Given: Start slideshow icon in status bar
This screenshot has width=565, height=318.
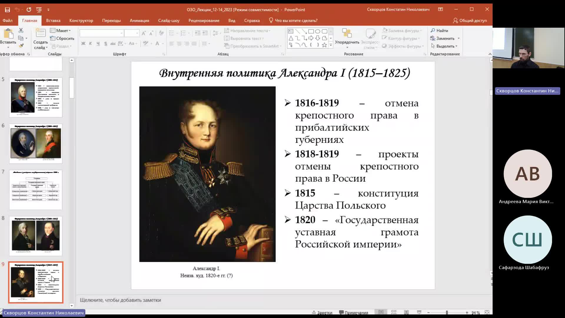Looking at the screenshot, I should (419, 312).
